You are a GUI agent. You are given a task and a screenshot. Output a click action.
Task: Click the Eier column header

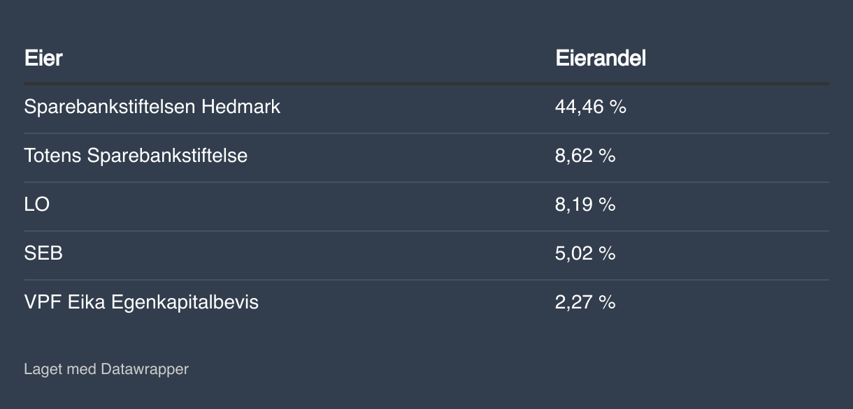tap(43, 58)
